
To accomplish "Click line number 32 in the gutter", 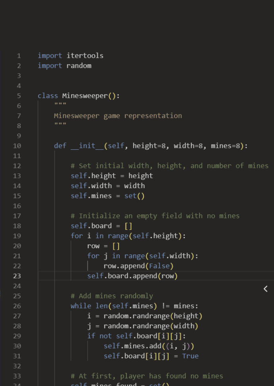I will (x=17, y=367).
